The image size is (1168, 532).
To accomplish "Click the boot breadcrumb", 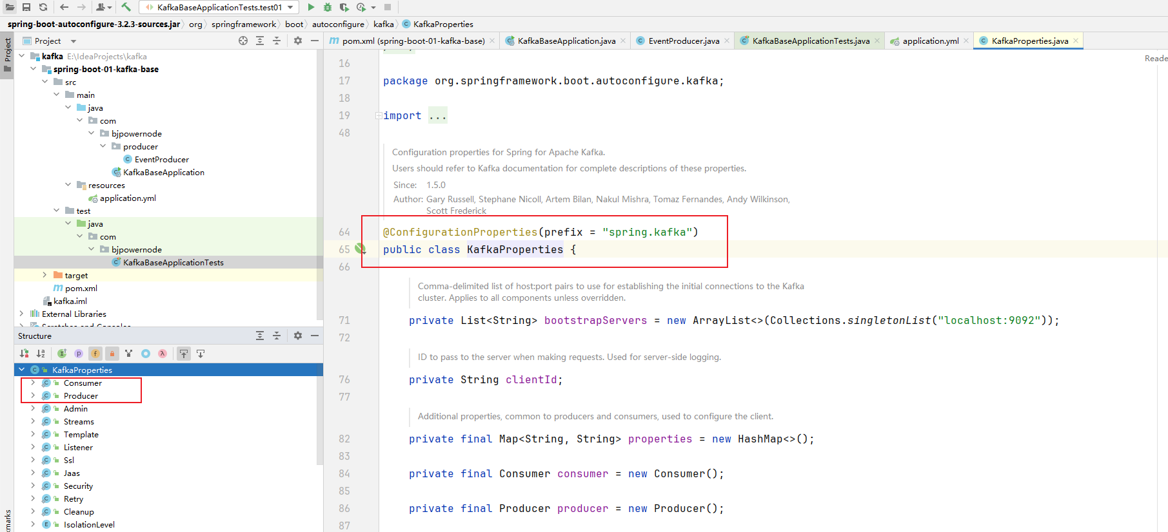I will pyautogui.click(x=294, y=24).
